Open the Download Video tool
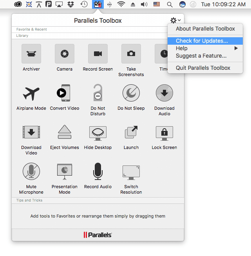 (x=31, y=132)
